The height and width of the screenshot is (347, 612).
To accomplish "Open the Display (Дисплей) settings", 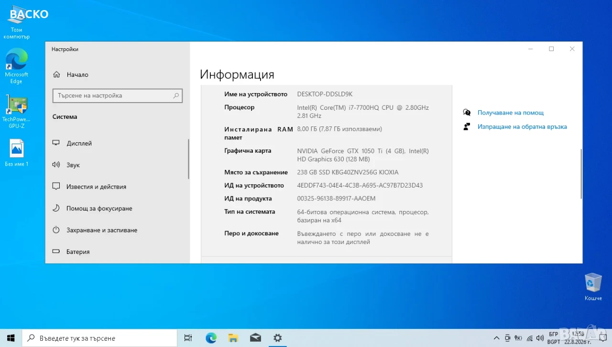I will 73,143.
